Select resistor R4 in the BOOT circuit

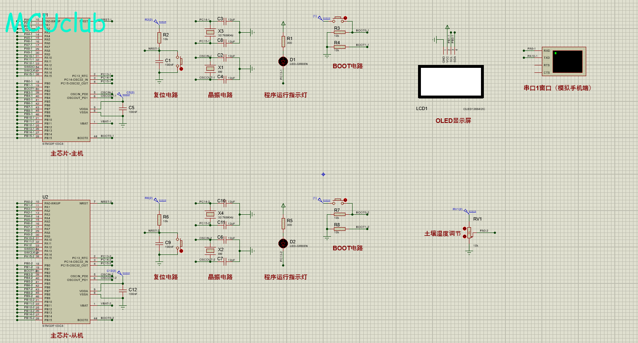339,46
